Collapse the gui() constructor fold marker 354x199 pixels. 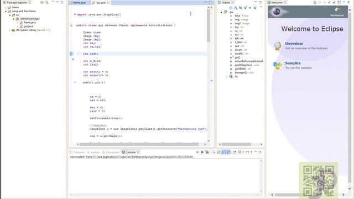pyautogui.click(x=75, y=82)
